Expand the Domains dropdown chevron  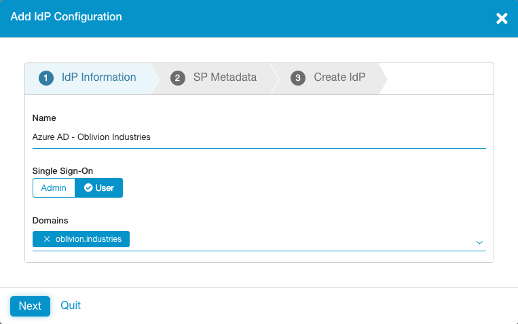point(479,242)
